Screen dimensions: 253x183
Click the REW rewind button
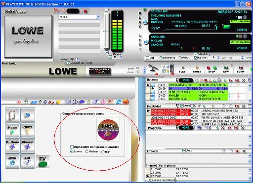pos(226,69)
